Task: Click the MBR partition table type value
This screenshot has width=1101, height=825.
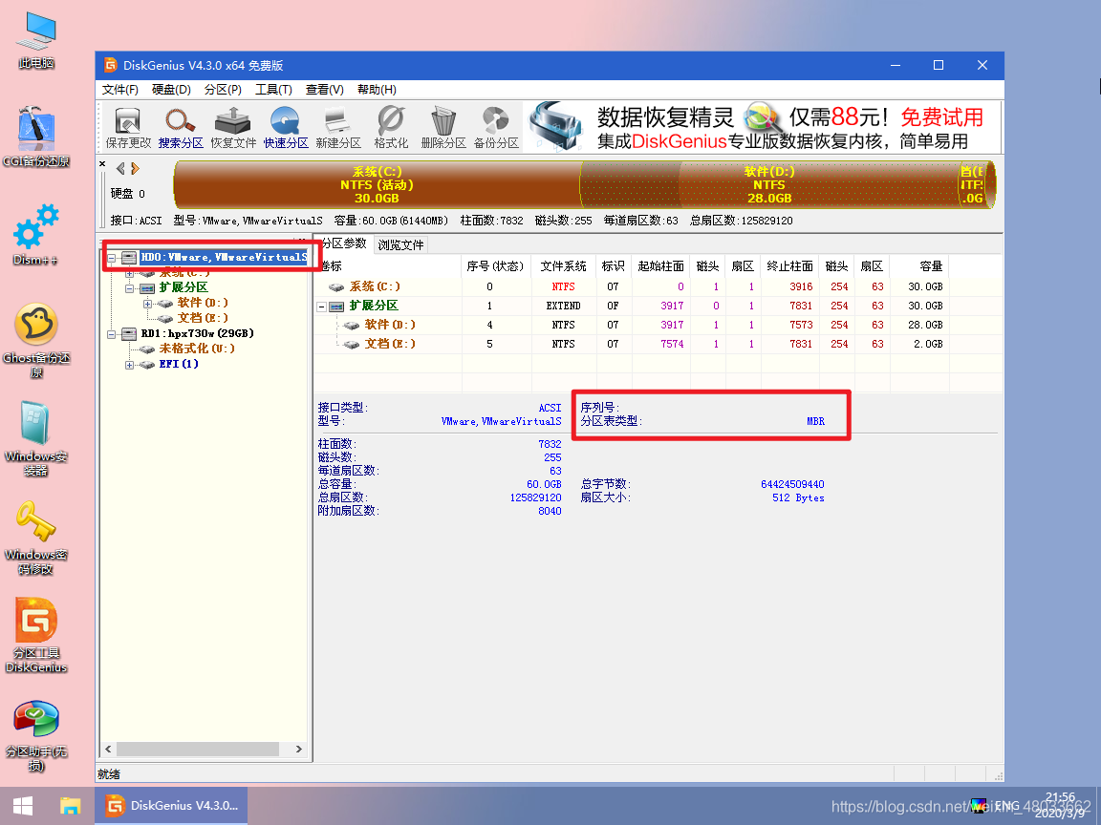Action: click(815, 422)
